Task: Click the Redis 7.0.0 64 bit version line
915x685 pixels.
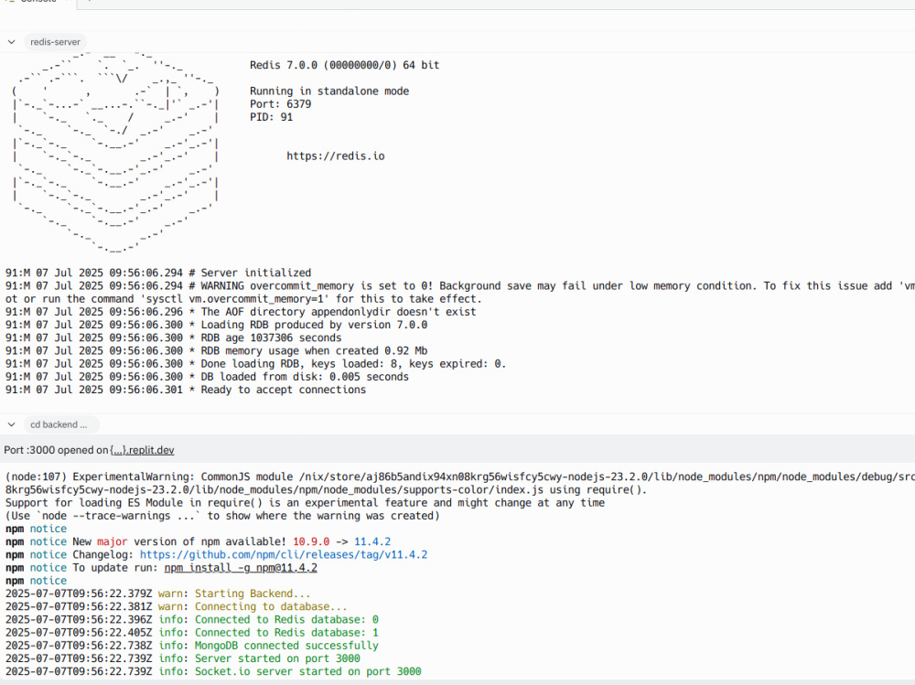Action: tap(344, 65)
